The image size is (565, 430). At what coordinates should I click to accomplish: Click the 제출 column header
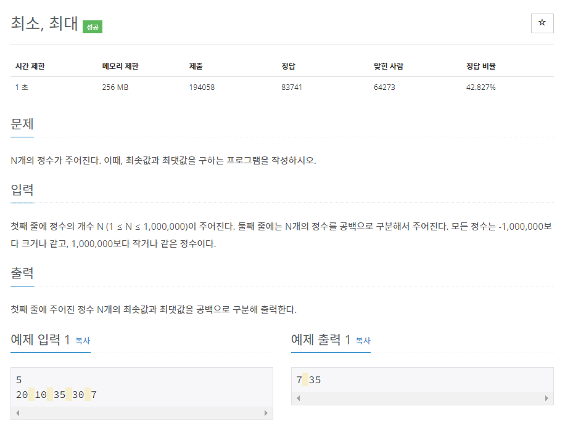[x=196, y=66]
